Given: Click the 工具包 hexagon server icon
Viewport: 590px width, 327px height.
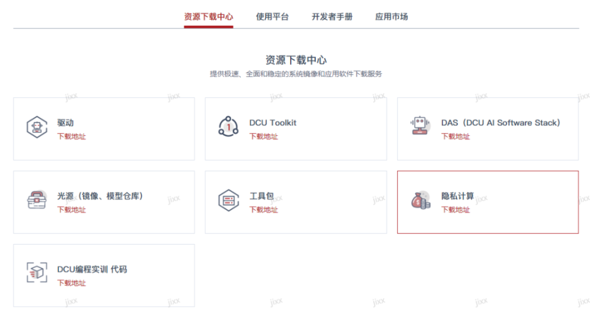Looking at the screenshot, I should 228,200.
